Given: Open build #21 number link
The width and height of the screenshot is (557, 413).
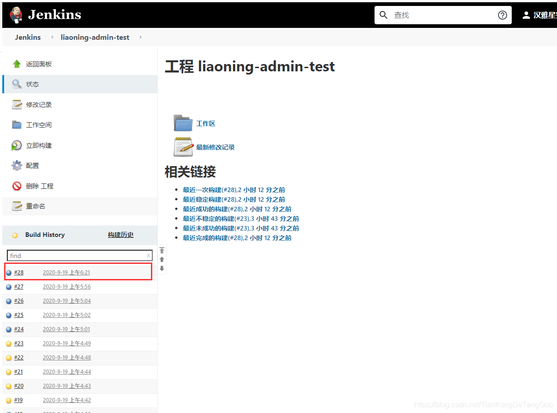Looking at the screenshot, I should click(18, 372).
